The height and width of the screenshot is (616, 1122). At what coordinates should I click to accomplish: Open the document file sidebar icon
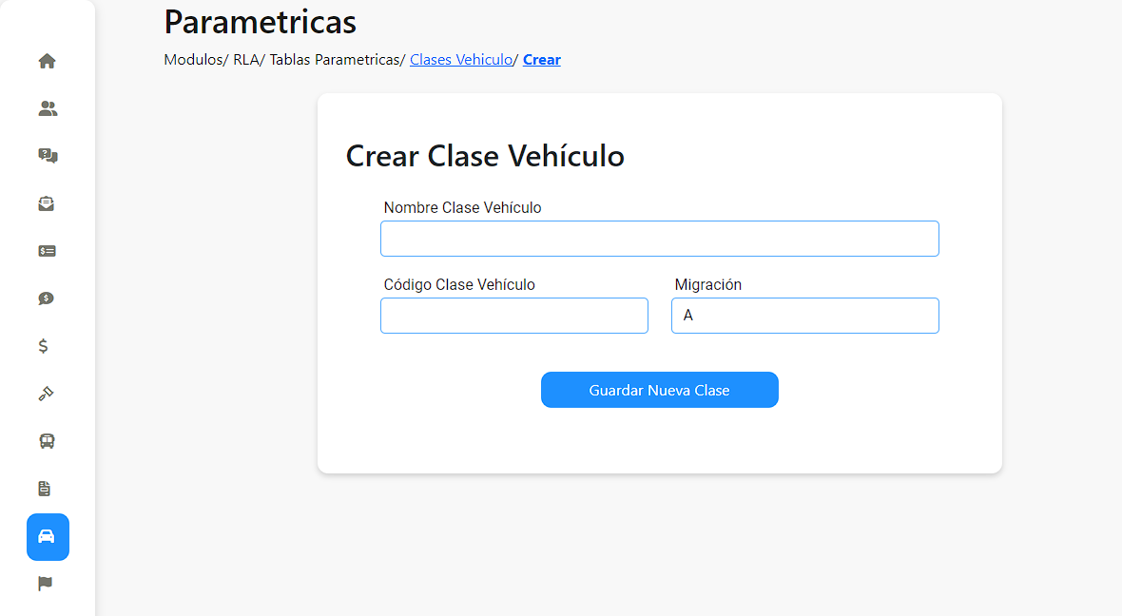point(45,489)
